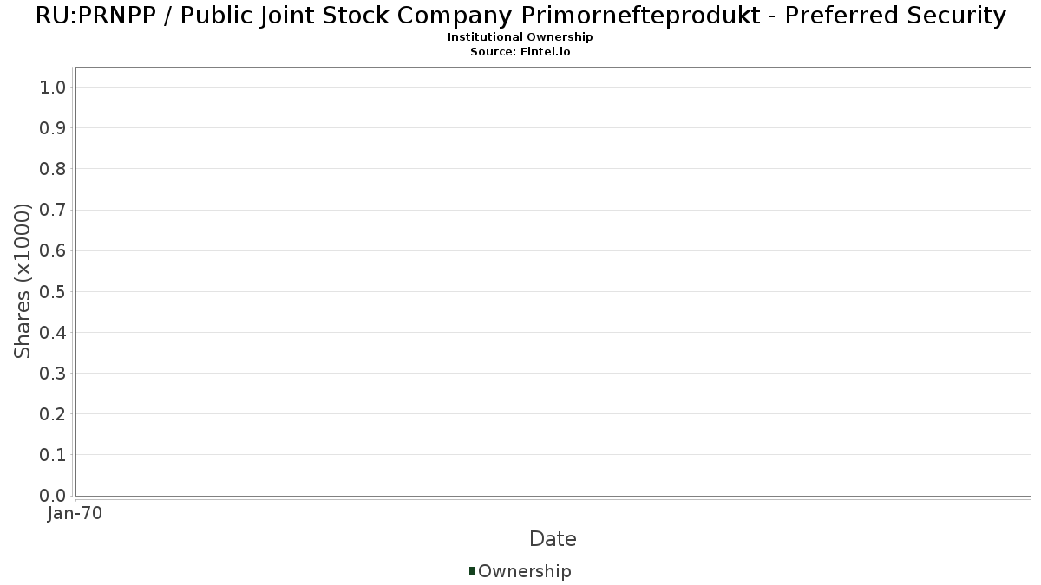Click the 0.9 y-axis tick label
Screen dimensions: 1041x585
[53, 128]
